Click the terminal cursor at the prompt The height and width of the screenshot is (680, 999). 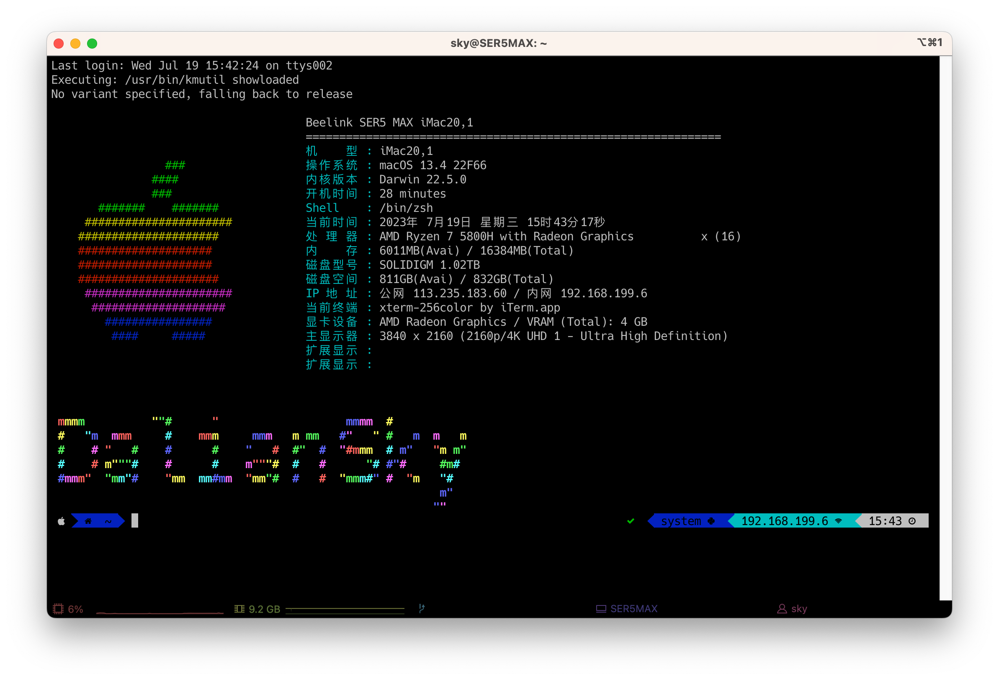pos(134,520)
